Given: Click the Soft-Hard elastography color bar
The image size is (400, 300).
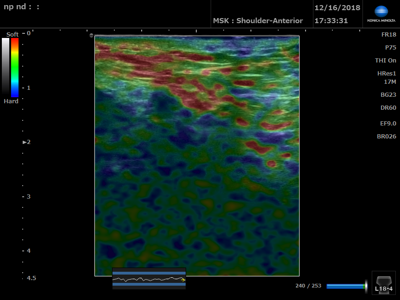Looking at the screenshot, I should tap(15, 67).
